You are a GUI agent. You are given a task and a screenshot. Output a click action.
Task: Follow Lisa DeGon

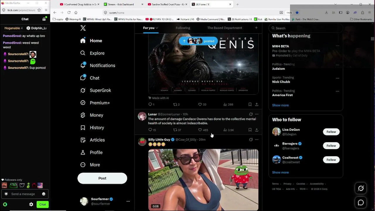point(331,132)
